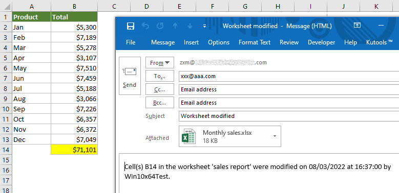Click the Monthly sales.xlsx file name
Image resolution: width=399 pixels, height=193 pixels.
[x=227, y=133]
